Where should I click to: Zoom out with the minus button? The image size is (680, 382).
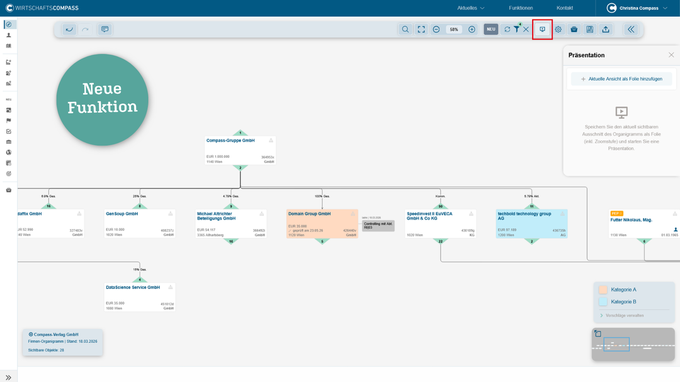436,29
